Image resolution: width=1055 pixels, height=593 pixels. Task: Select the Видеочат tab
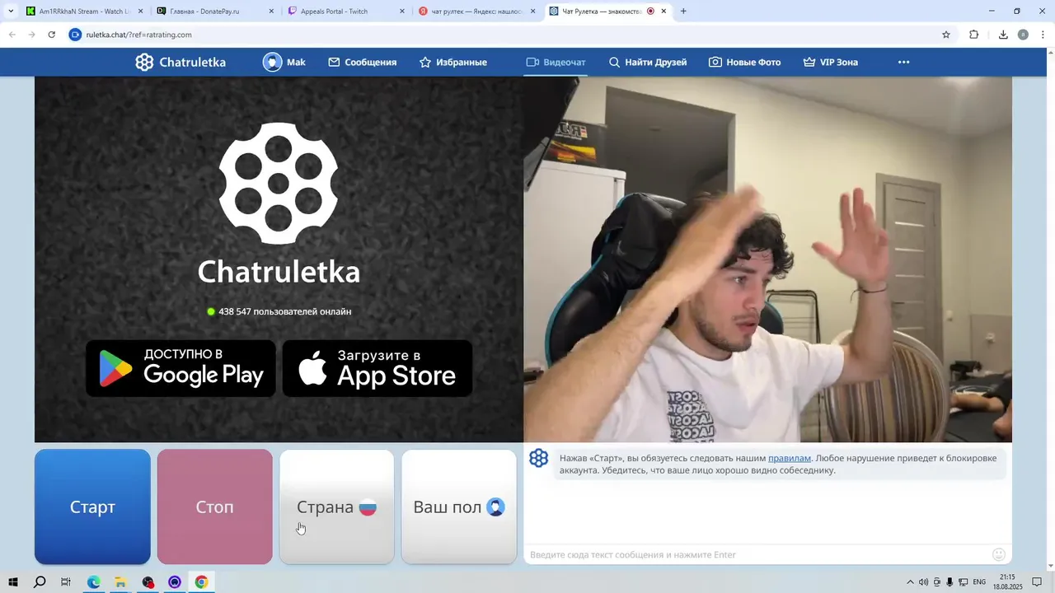(556, 62)
